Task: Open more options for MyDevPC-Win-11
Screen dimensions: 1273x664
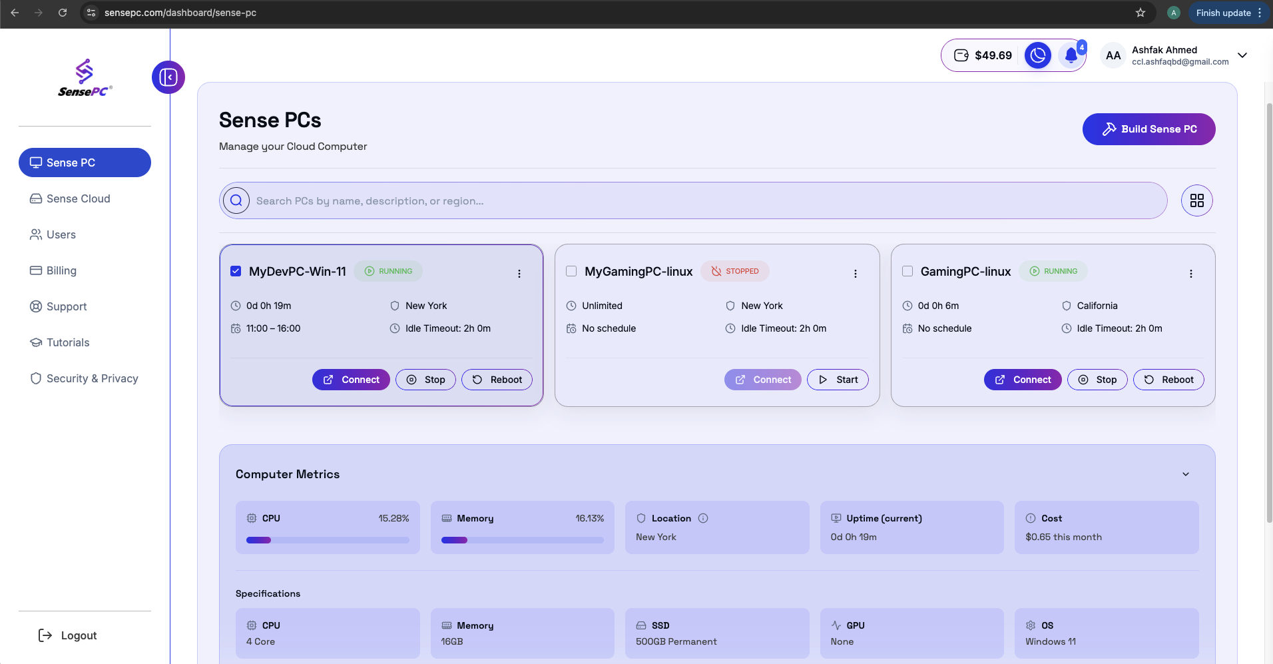Action: [x=519, y=274]
